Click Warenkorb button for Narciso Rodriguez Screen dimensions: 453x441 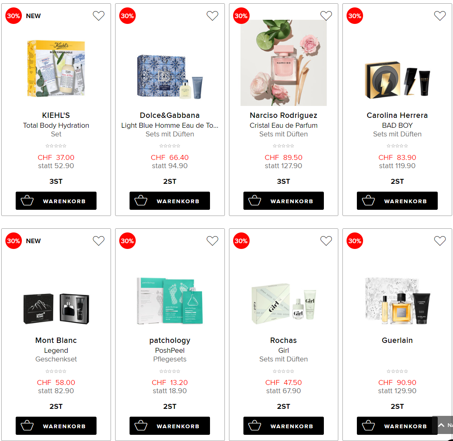click(283, 201)
